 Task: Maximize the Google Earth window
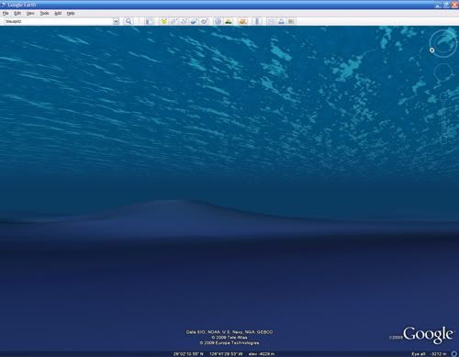tap(446, 5)
